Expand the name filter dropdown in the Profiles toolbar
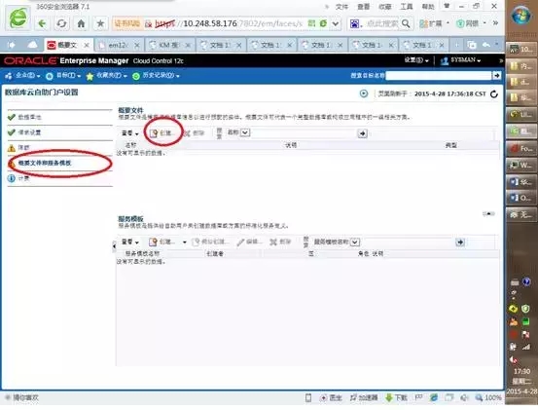This screenshot has width=538, height=410. pyautogui.click(x=245, y=132)
